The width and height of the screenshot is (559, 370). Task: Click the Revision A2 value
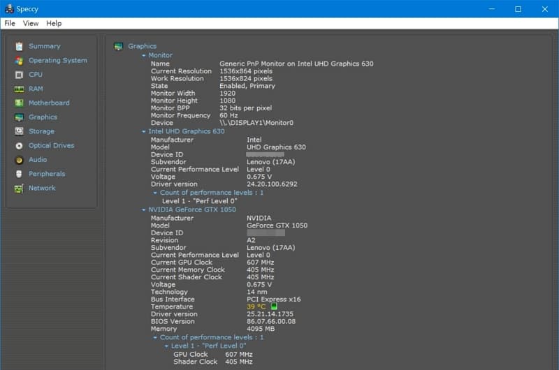[x=251, y=240]
